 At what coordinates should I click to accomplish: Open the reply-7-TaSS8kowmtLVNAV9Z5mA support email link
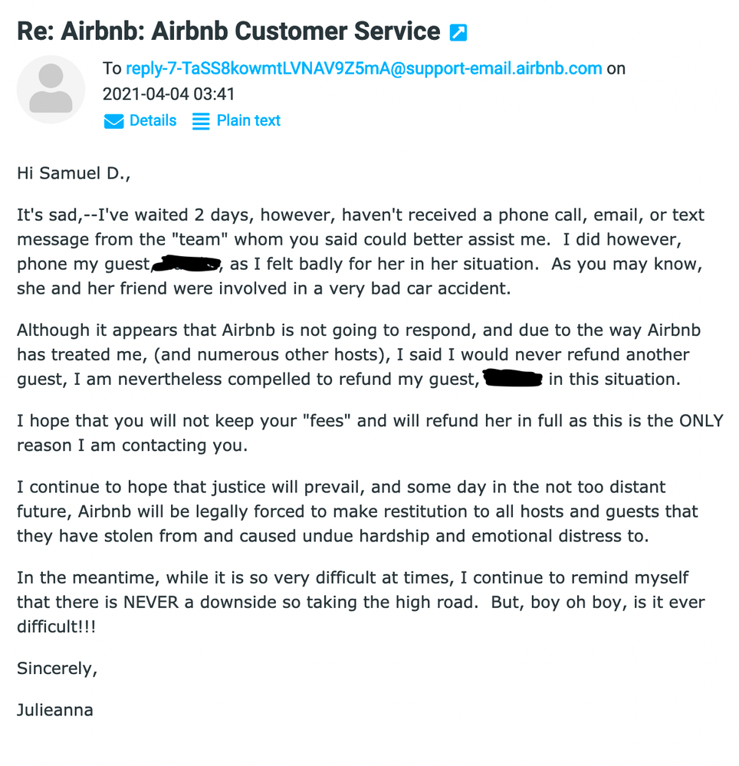(363, 68)
